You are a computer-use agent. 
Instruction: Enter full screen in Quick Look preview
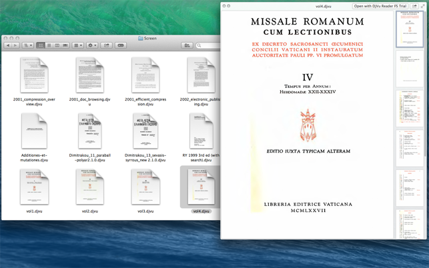[x=422, y=6]
